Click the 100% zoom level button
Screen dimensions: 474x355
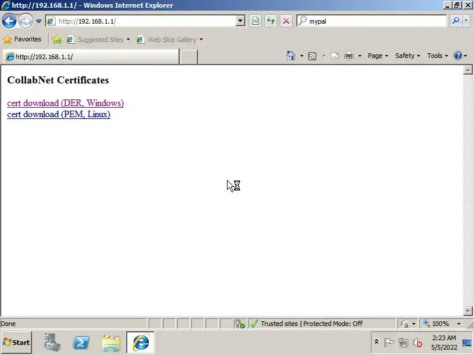pos(437,324)
